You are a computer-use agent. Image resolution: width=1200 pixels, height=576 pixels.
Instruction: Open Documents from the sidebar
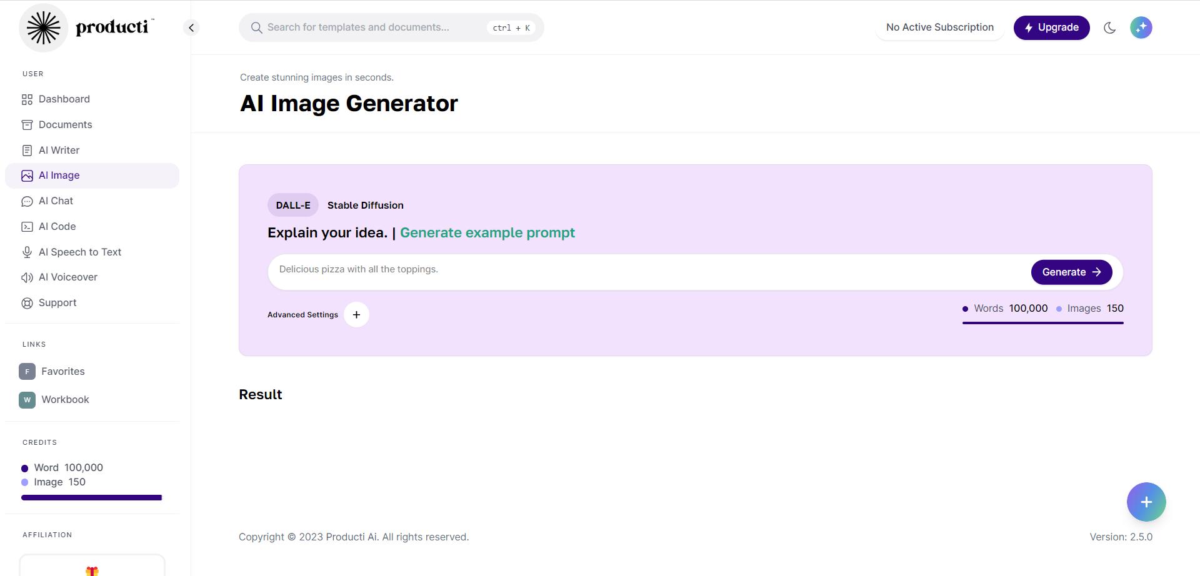click(65, 125)
